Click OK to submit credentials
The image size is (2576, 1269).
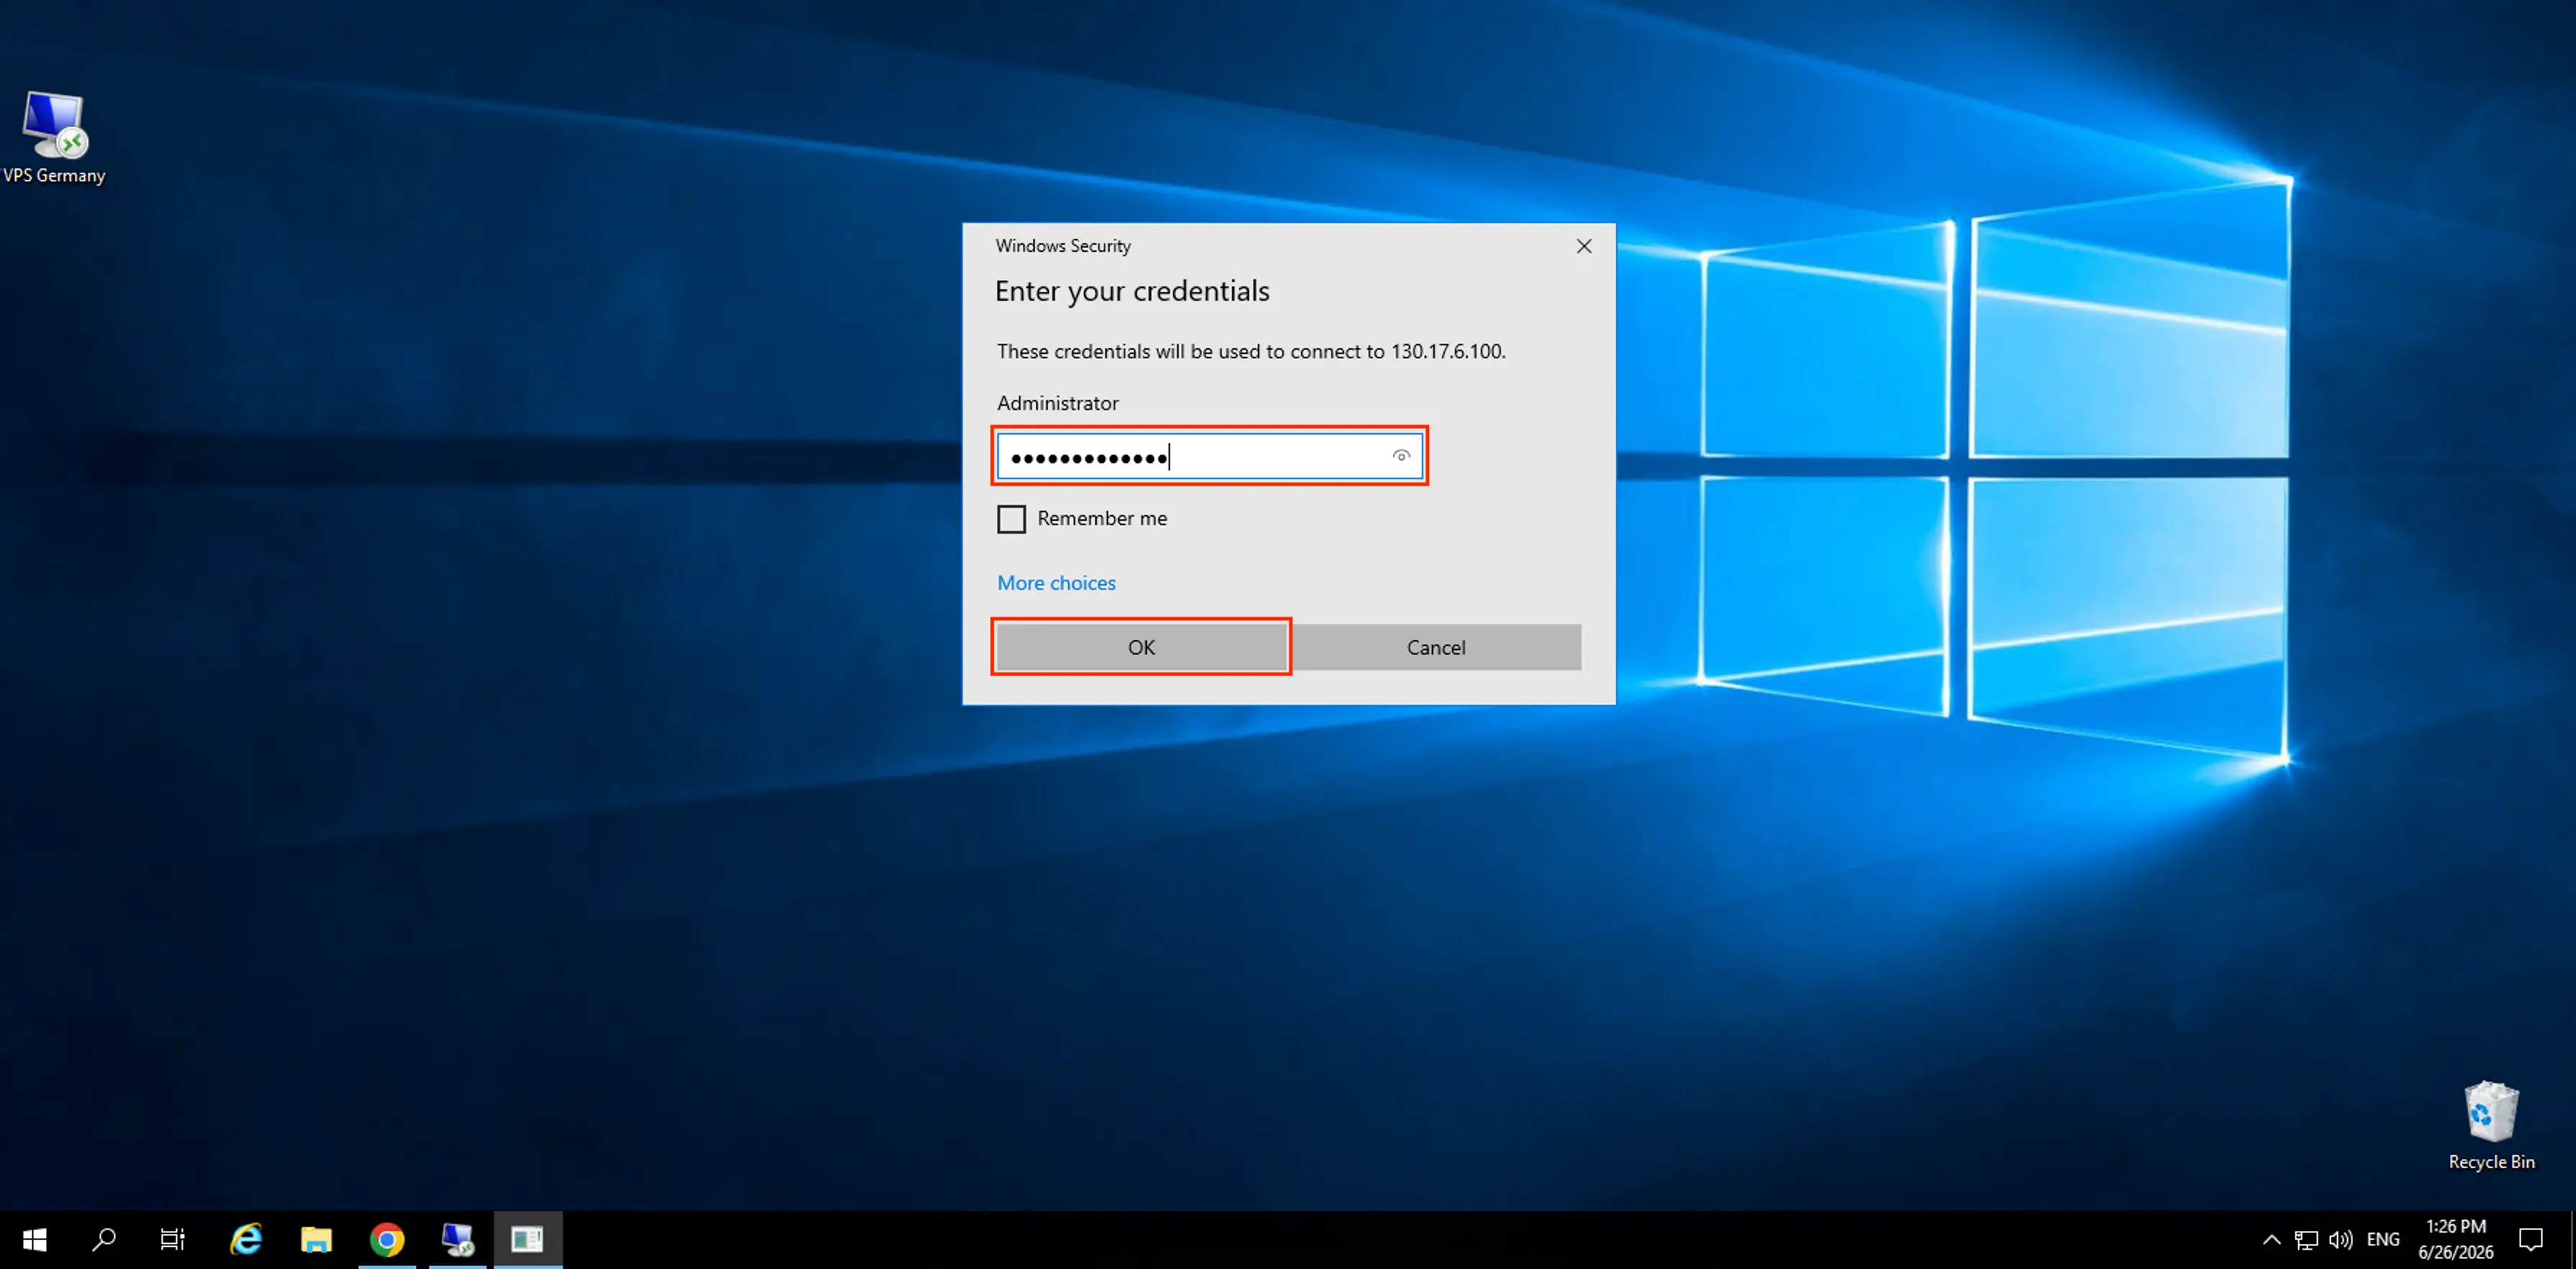1141,647
